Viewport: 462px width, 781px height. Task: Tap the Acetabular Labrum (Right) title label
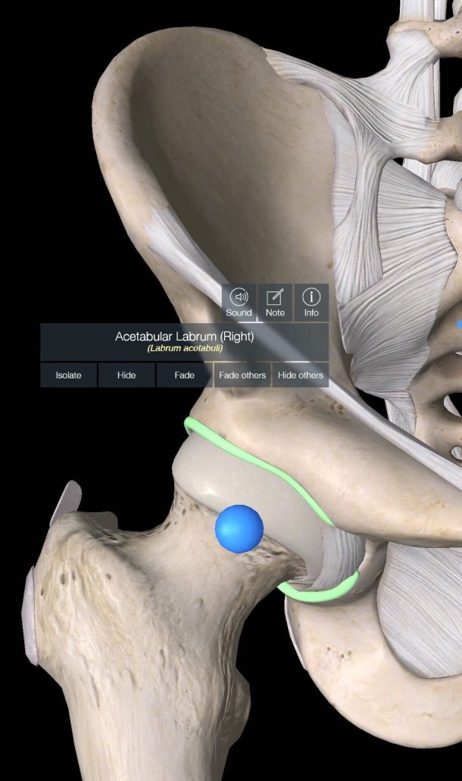pyautogui.click(x=184, y=337)
